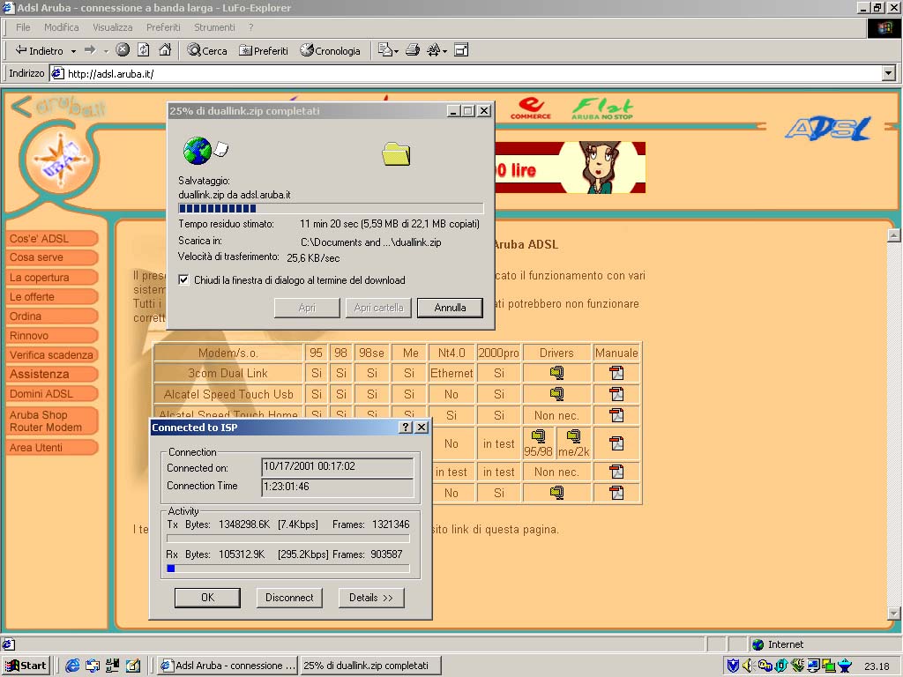Viewport: 903px width, 677px height.
Task: Click the Refresh page toolbar icon
Action: coord(144,50)
